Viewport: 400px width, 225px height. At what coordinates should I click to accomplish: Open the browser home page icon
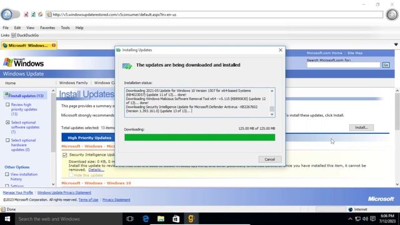tap(40, 14)
